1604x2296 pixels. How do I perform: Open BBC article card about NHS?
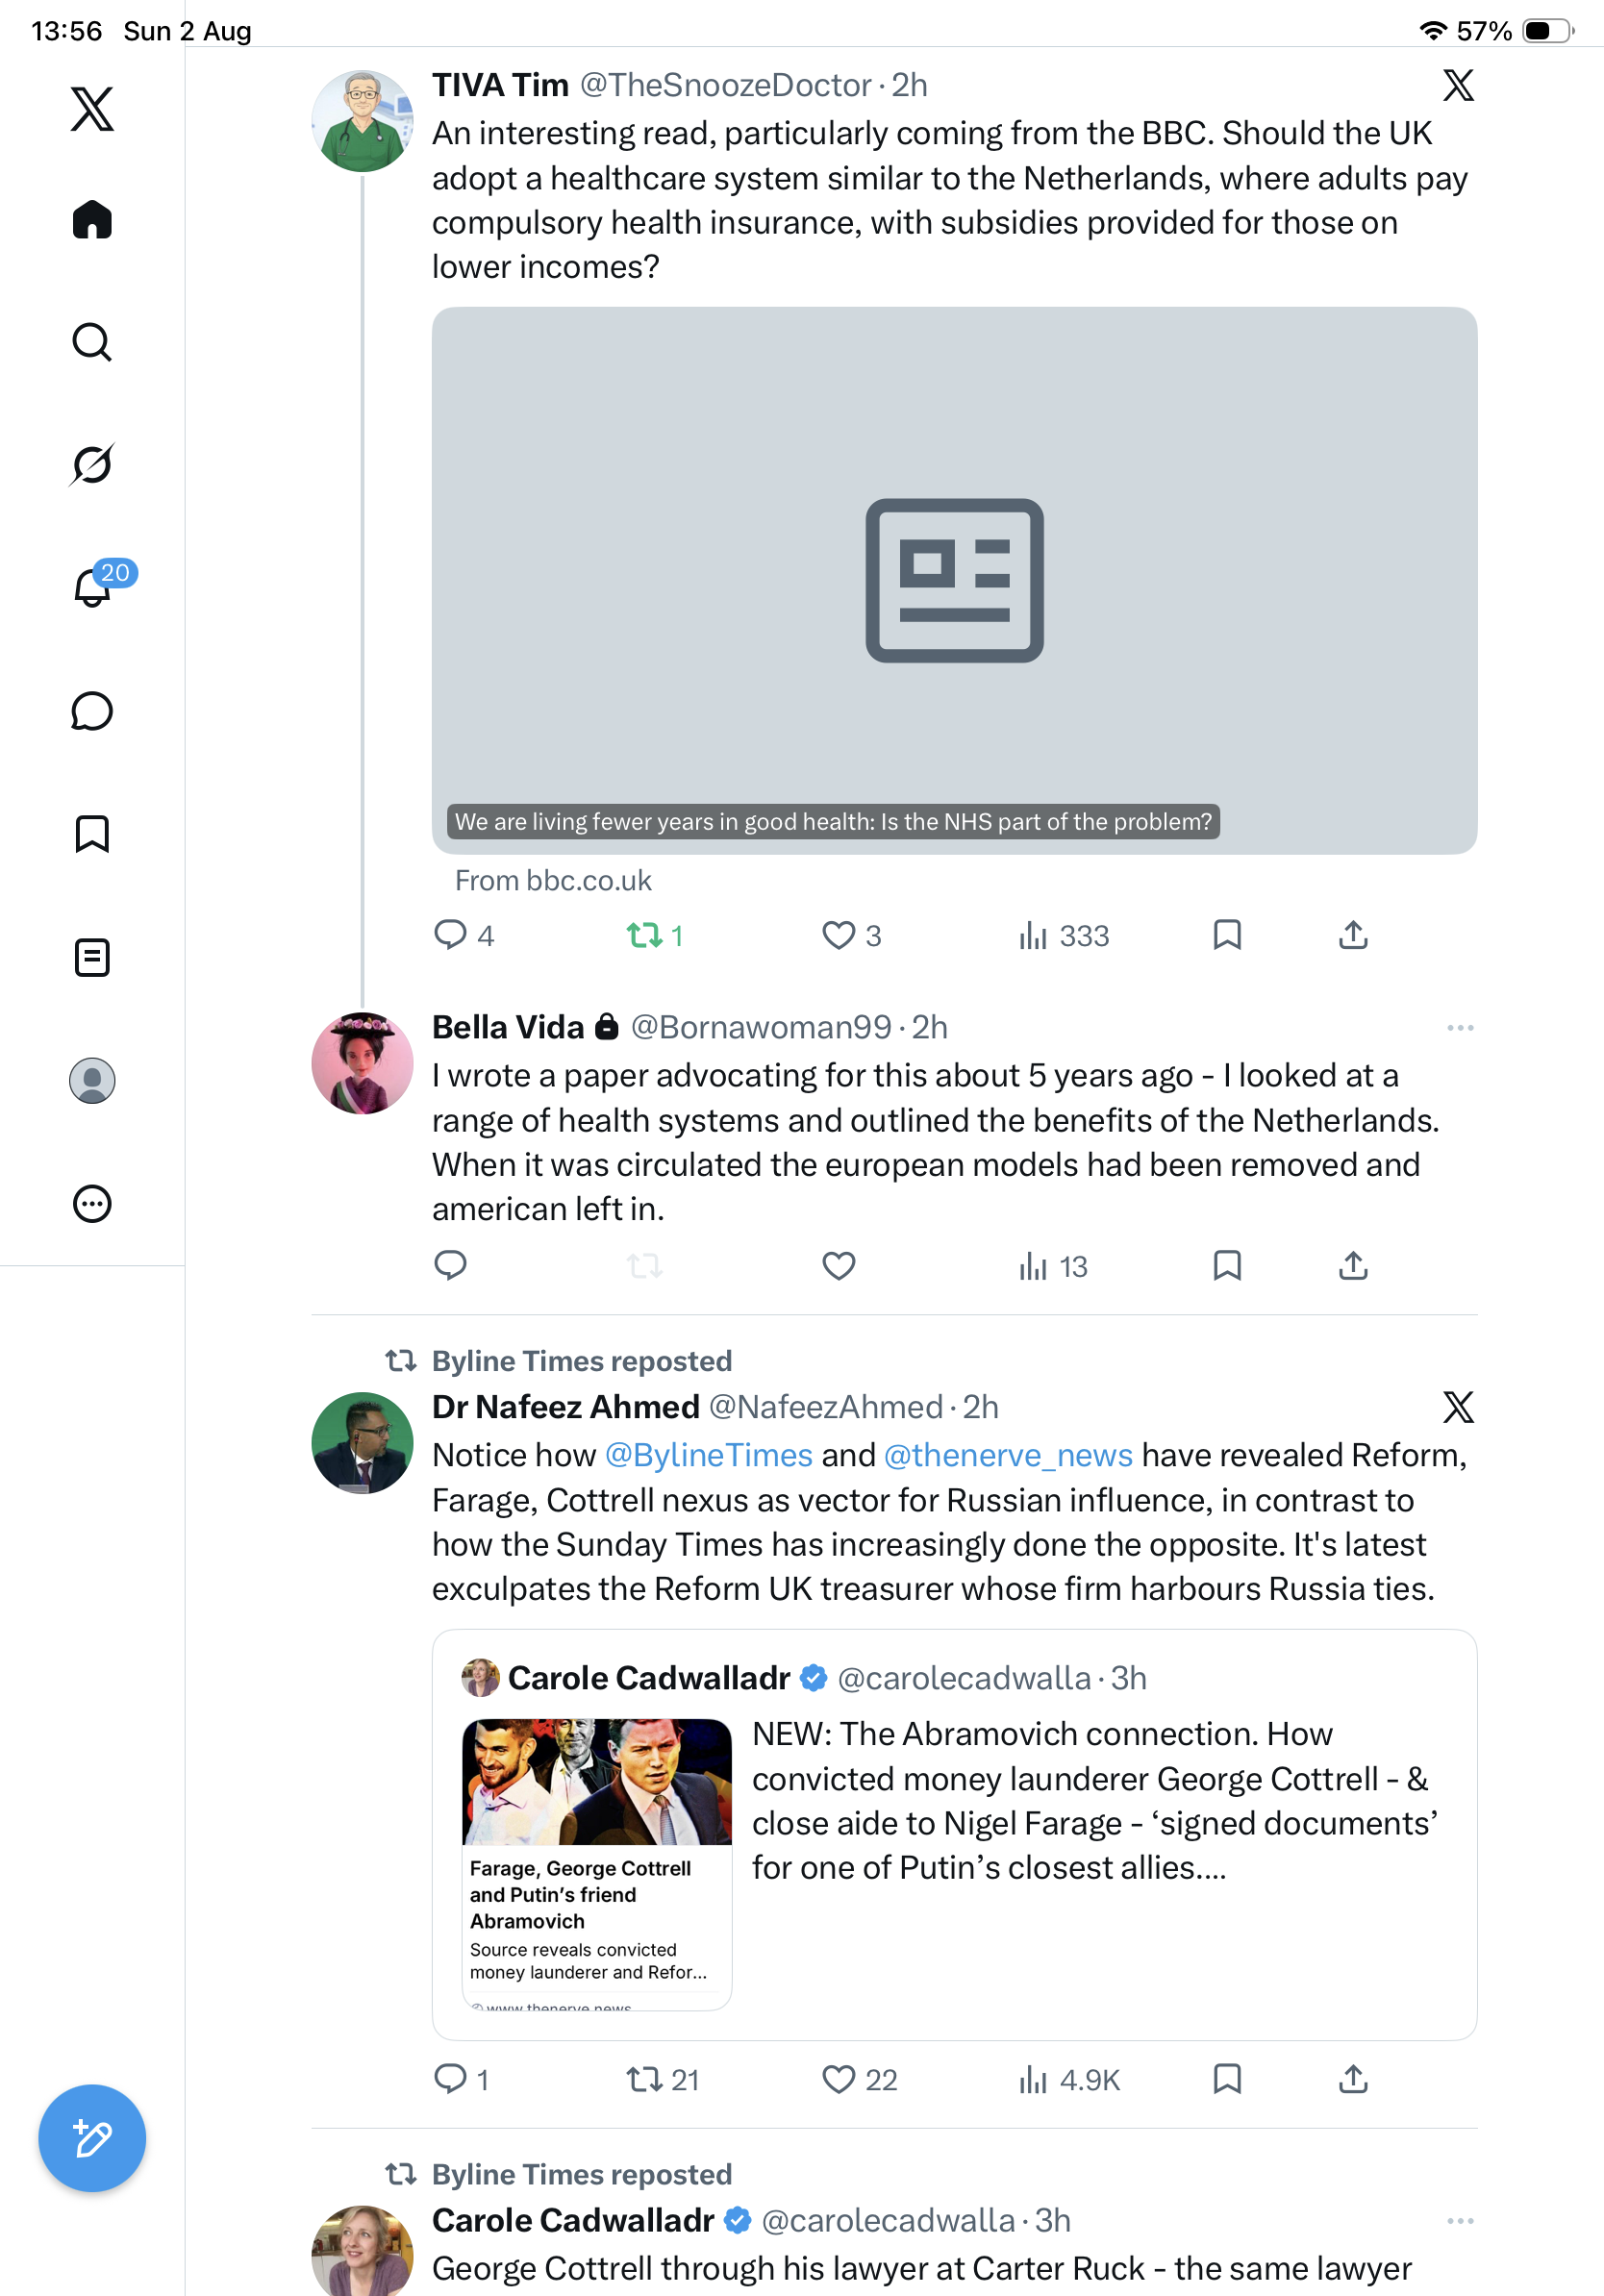(954, 580)
